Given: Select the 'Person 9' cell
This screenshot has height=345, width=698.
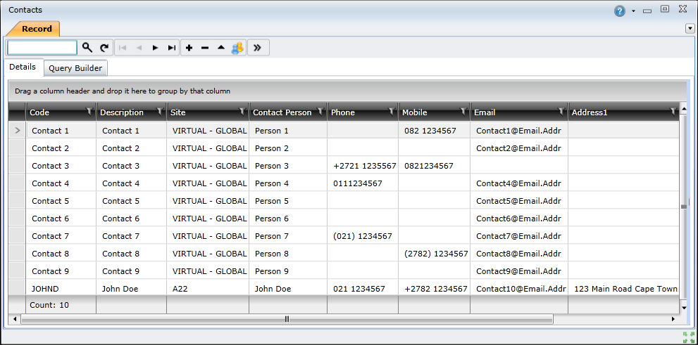Looking at the screenshot, I should pos(288,271).
